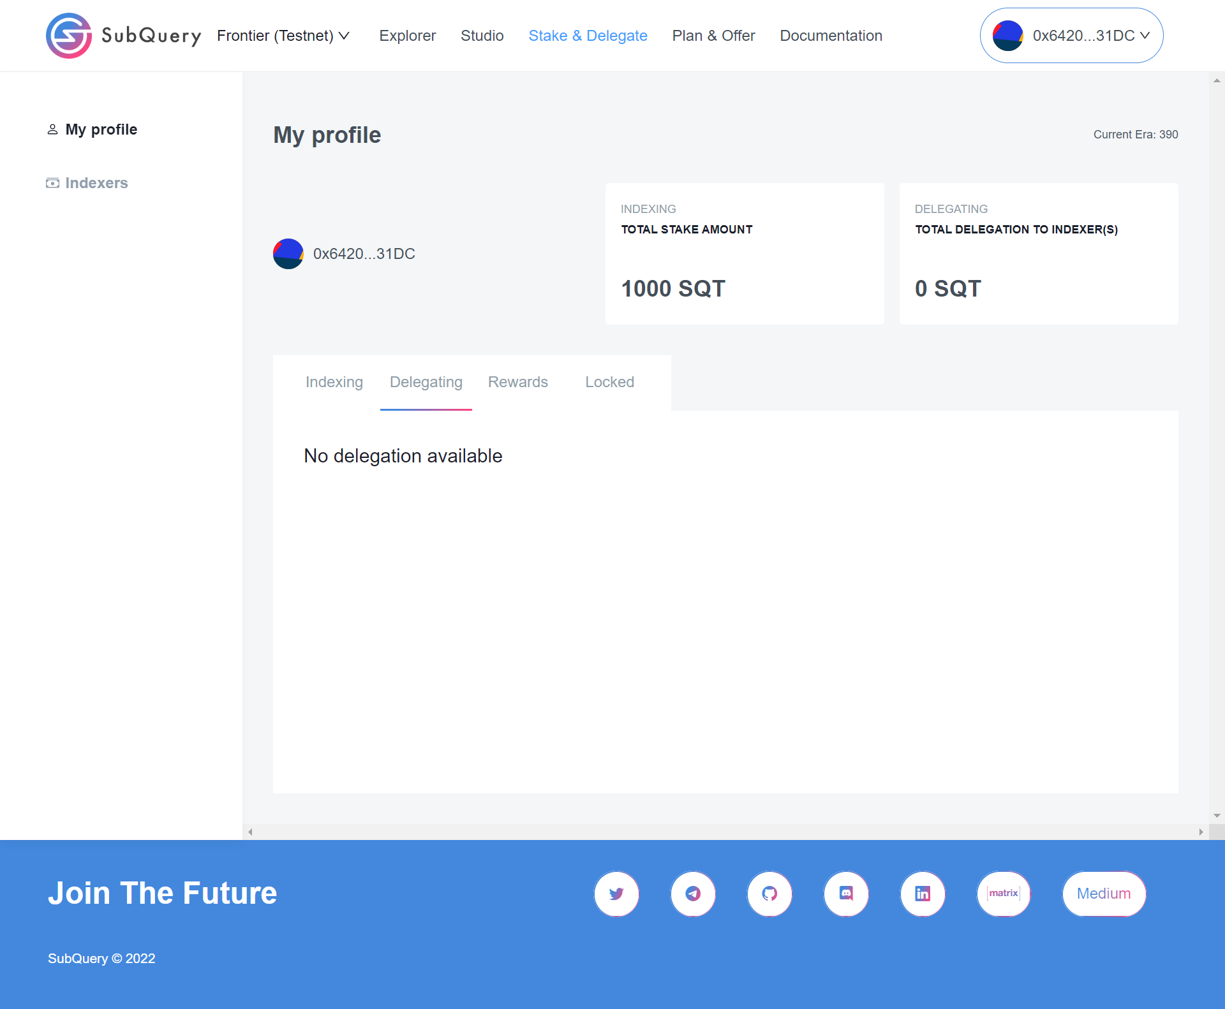Open the Medium blog button
Image resolution: width=1225 pixels, height=1009 pixels.
(1104, 894)
